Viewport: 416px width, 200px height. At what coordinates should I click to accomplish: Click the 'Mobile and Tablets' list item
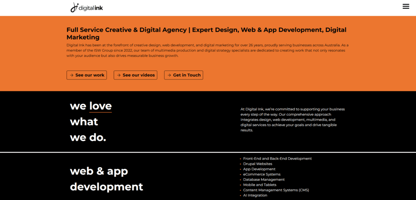(x=260, y=185)
